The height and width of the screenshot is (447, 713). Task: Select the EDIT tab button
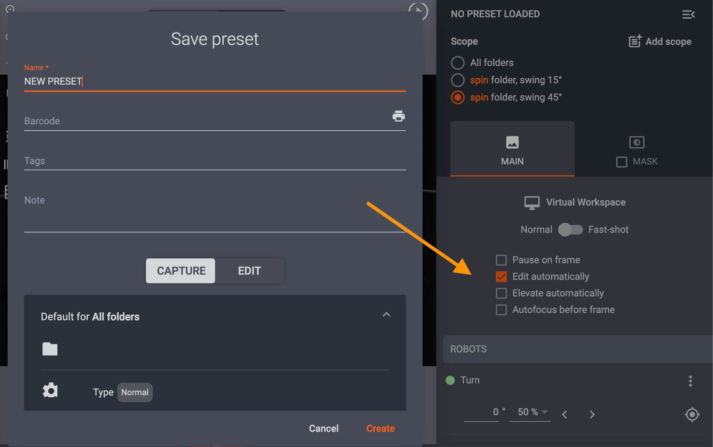[x=250, y=270]
